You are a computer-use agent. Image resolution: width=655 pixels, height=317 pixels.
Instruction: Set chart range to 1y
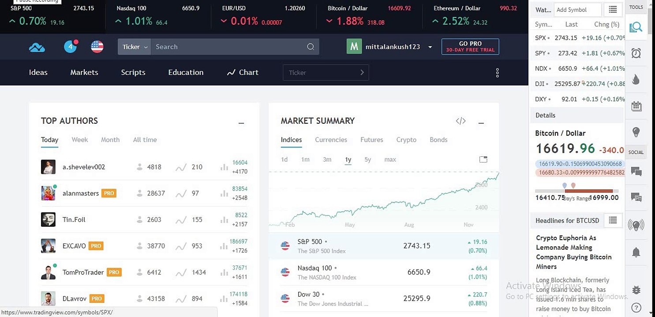348,159
